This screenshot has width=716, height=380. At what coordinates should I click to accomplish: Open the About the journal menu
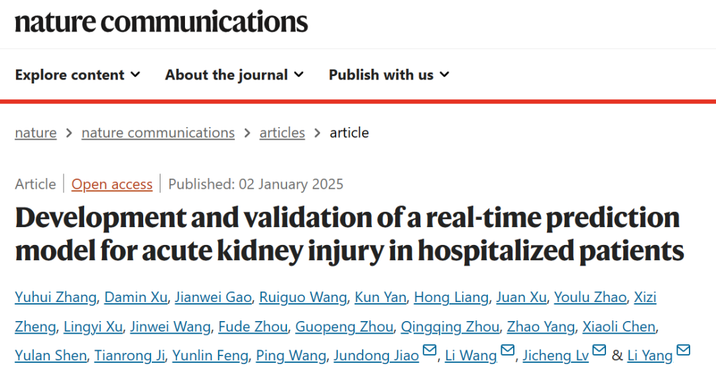point(234,74)
